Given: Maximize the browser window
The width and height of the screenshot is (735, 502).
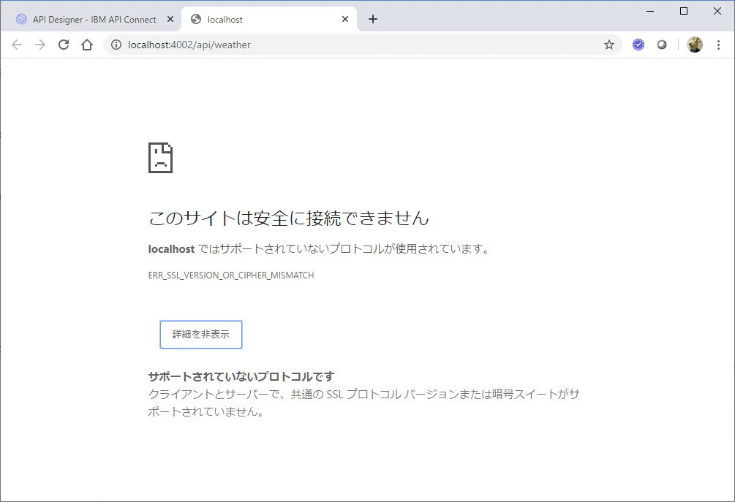Looking at the screenshot, I should (684, 11).
